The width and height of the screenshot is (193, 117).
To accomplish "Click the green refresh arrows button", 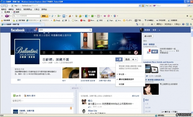I will tap(147, 6).
